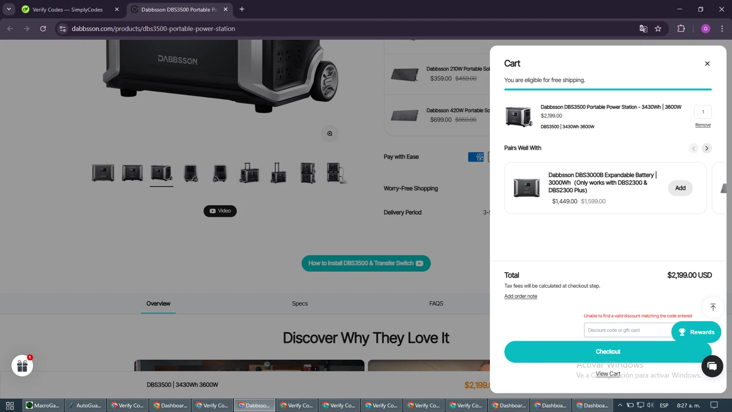
Task: Open the live chat bubble
Action: click(712, 366)
